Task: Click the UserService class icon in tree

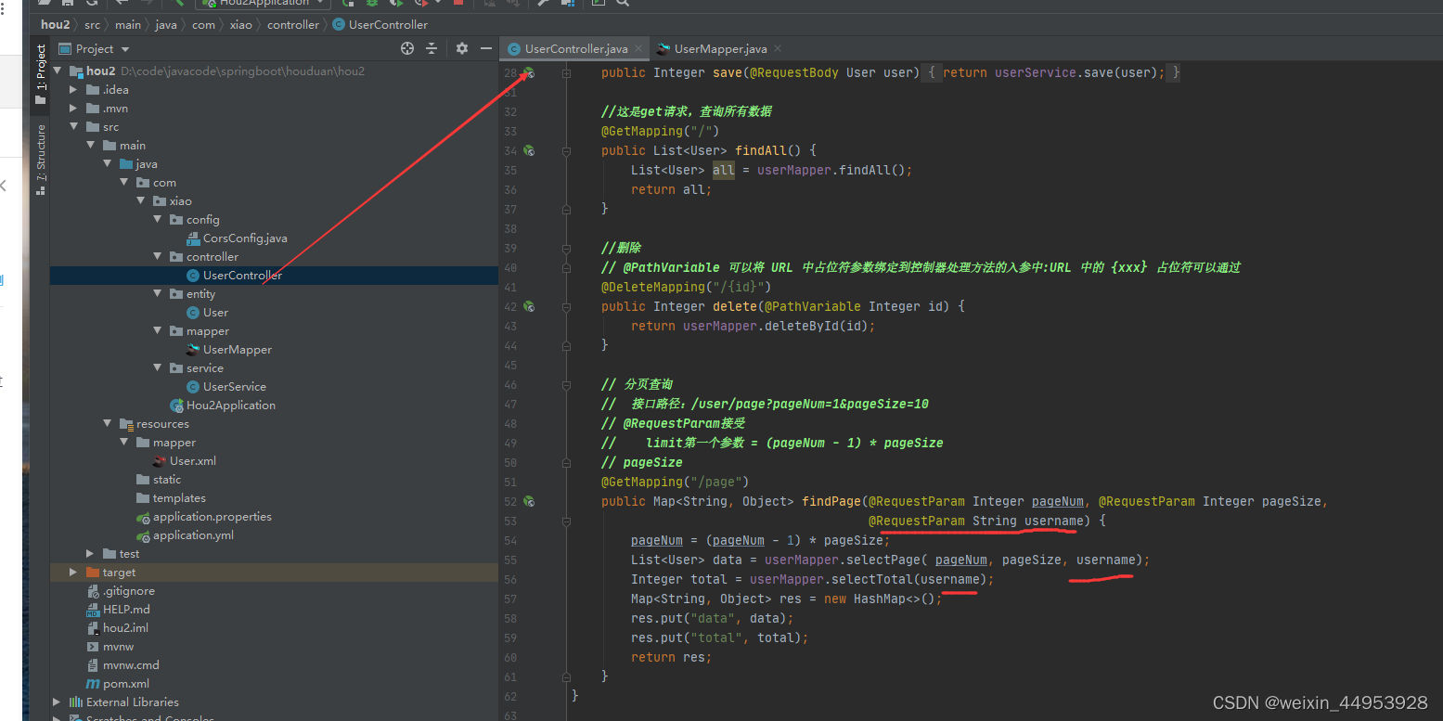Action: [x=193, y=387]
